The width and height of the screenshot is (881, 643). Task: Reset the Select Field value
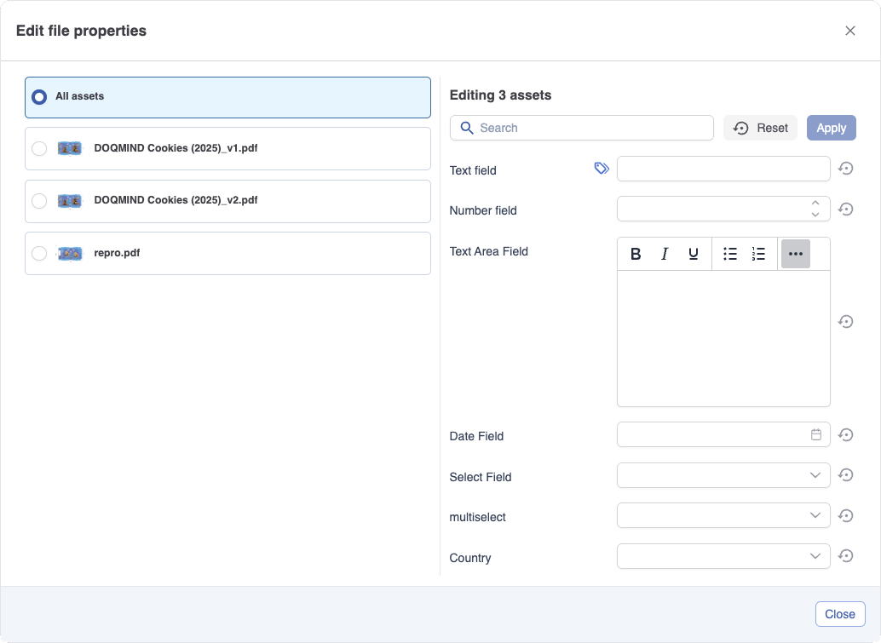[845, 475]
